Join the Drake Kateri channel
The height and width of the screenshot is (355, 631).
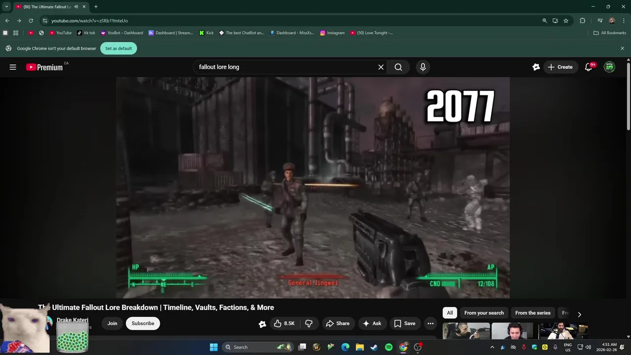[112, 323]
